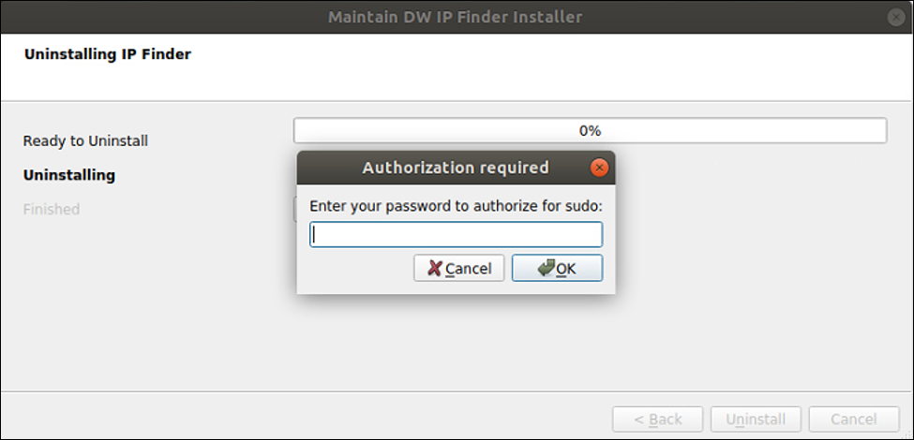Select the bold Uninstalling step
Viewport: 914px width, 440px height.
[68, 175]
